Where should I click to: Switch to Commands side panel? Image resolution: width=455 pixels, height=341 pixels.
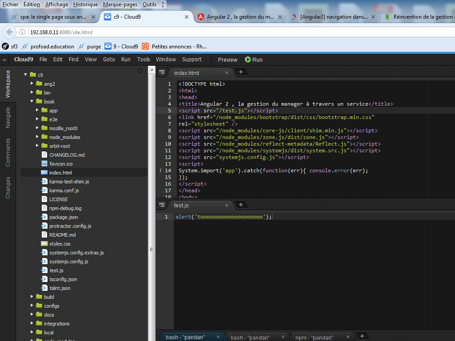tap(8, 153)
